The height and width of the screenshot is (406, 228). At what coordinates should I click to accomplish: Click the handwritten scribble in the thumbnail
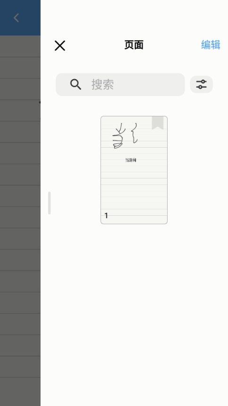pyautogui.click(x=125, y=136)
